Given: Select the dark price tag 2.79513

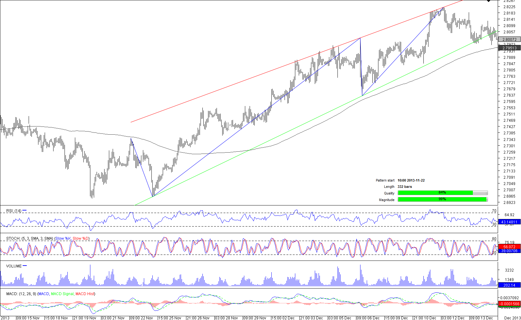Looking at the screenshot, I should (509, 48).
